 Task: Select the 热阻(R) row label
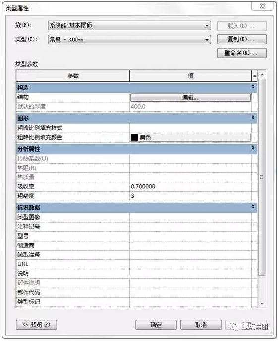[x=27, y=168]
